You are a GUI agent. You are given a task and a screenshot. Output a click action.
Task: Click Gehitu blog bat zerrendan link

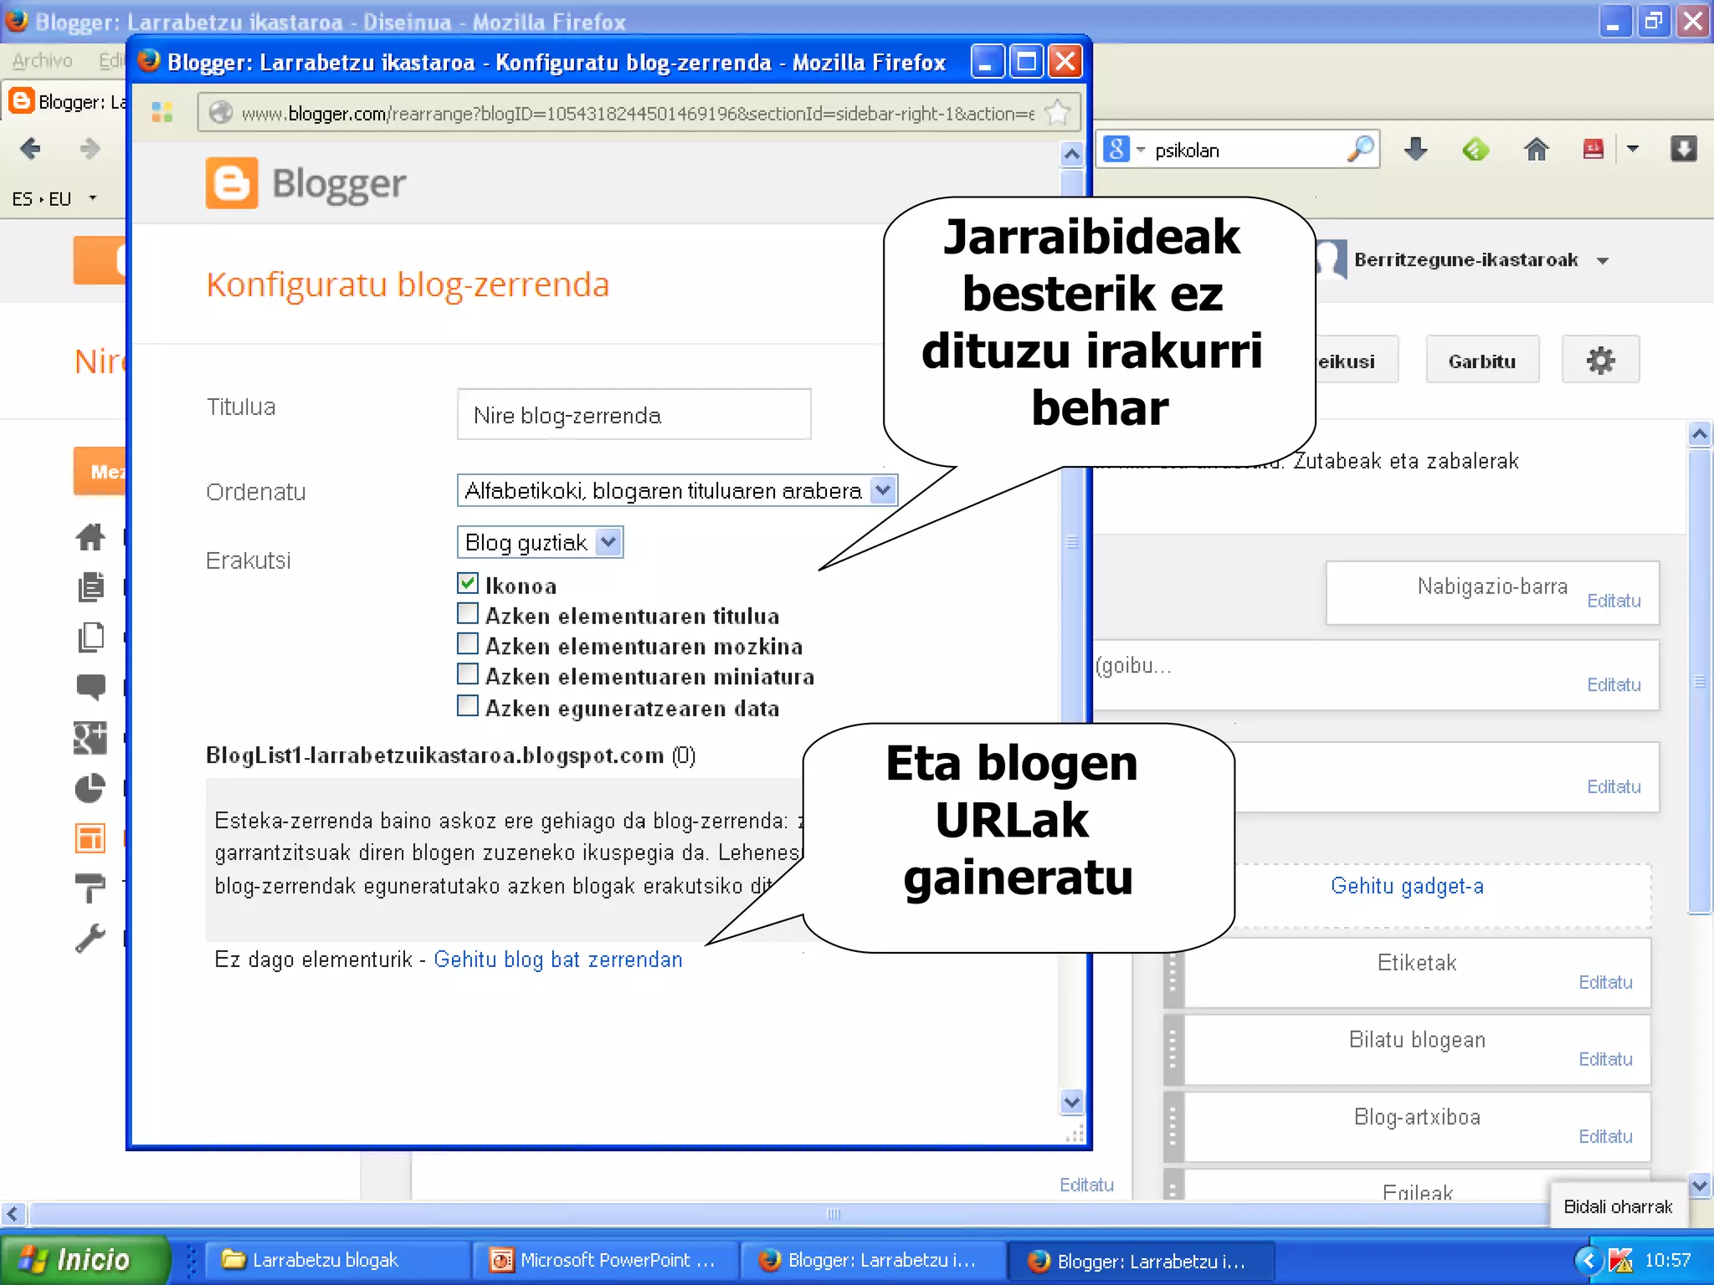(x=558, y=960)
